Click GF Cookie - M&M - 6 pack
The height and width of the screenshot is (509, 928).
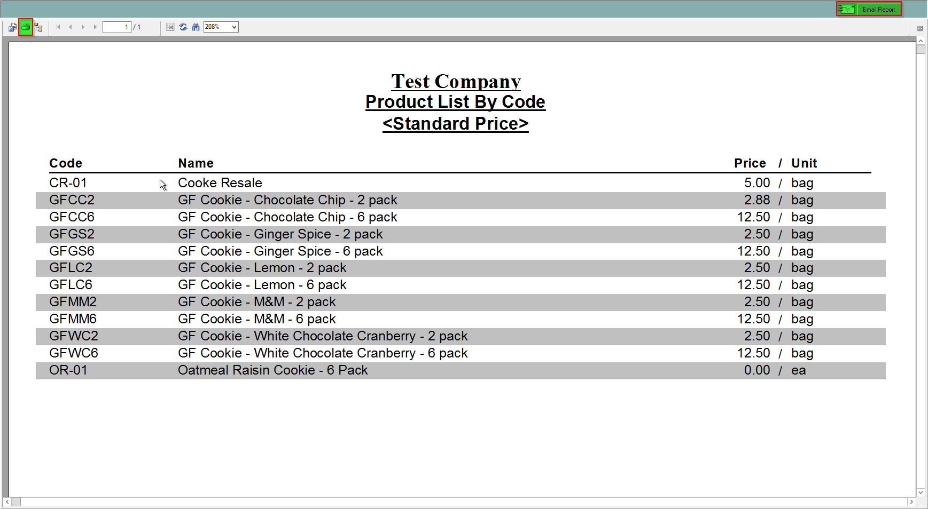257,319
